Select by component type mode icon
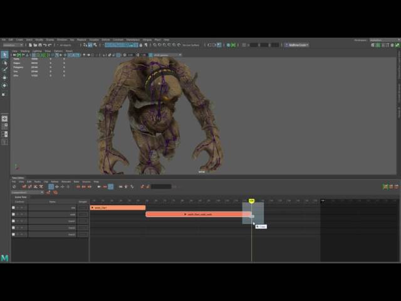Viewport: 401px width, 301px height. click(x=95, y=45)
